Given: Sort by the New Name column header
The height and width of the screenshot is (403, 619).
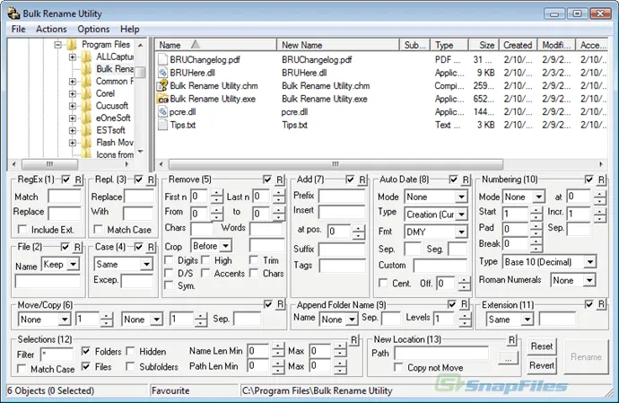Looking at the screenshot, I should (338, 45).
